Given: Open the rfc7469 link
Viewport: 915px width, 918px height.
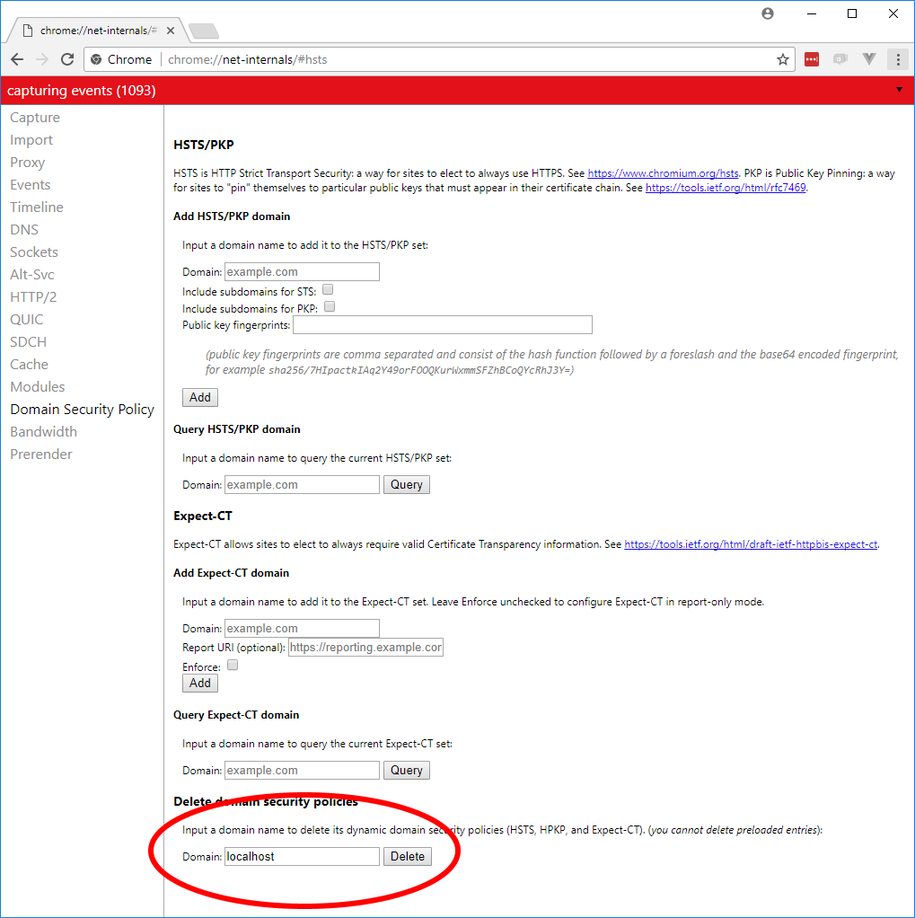Looking at the screenshot, I should (x=726, y=188).
